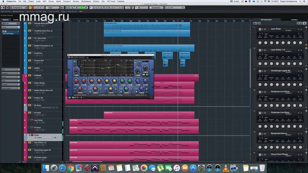The width and height of the screenshot is (308, 173).
Task: Toggle the green EQ band enable button
Action: click(121, 92)
